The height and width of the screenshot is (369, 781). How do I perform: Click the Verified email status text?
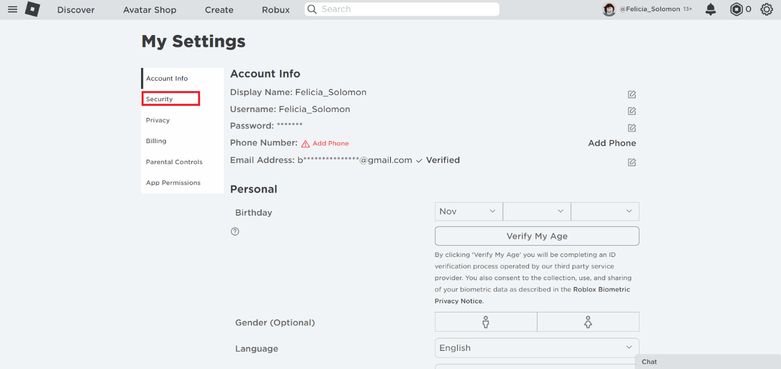pos(443,160)
